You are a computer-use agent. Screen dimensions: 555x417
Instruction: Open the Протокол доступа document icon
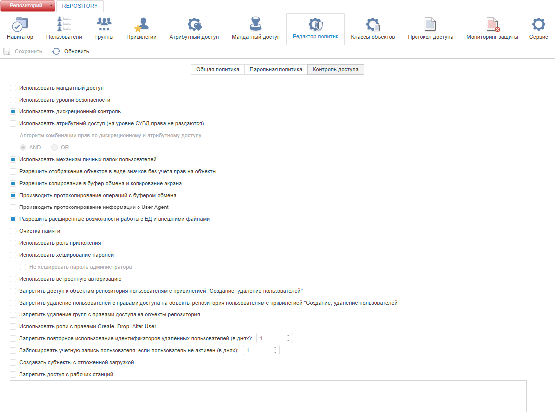430,24
